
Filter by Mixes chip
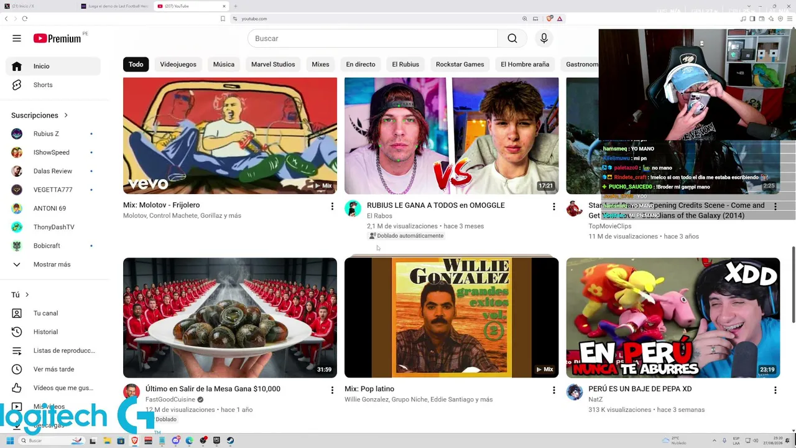click(320, 64)
